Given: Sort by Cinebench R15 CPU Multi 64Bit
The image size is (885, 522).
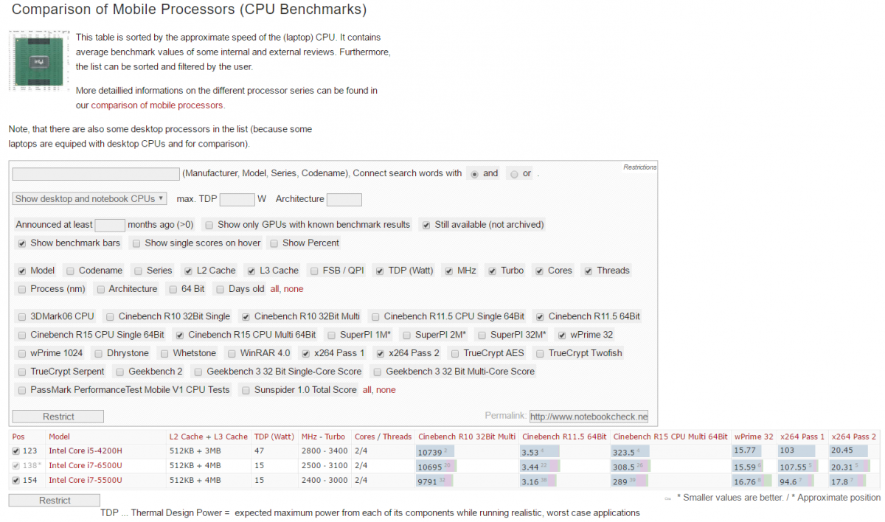Looking at the screenshot, I should 670,436.
